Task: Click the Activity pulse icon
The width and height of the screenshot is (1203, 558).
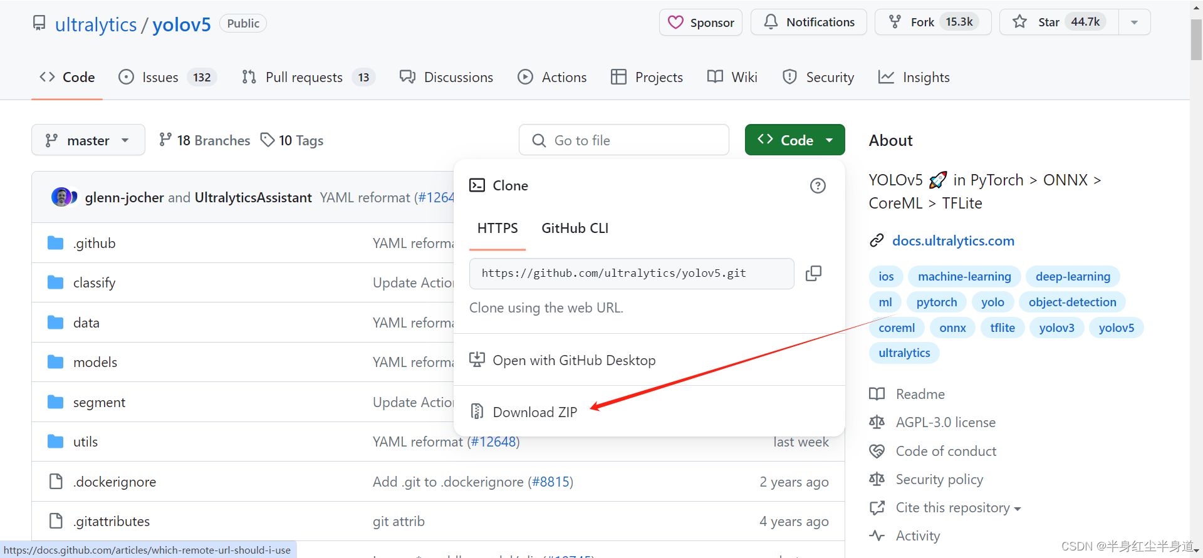Action: [x=877, y=535]
